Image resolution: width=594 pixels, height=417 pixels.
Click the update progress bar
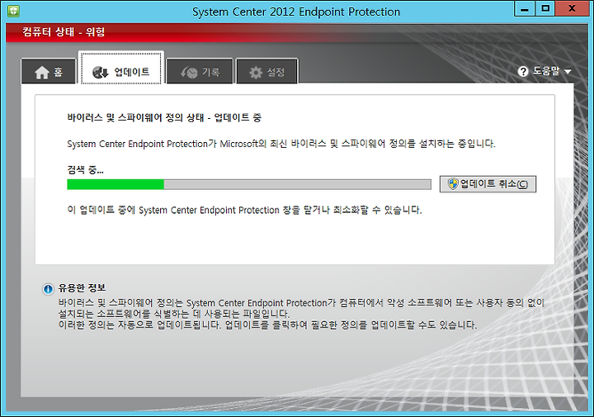[x=249, y=184]
